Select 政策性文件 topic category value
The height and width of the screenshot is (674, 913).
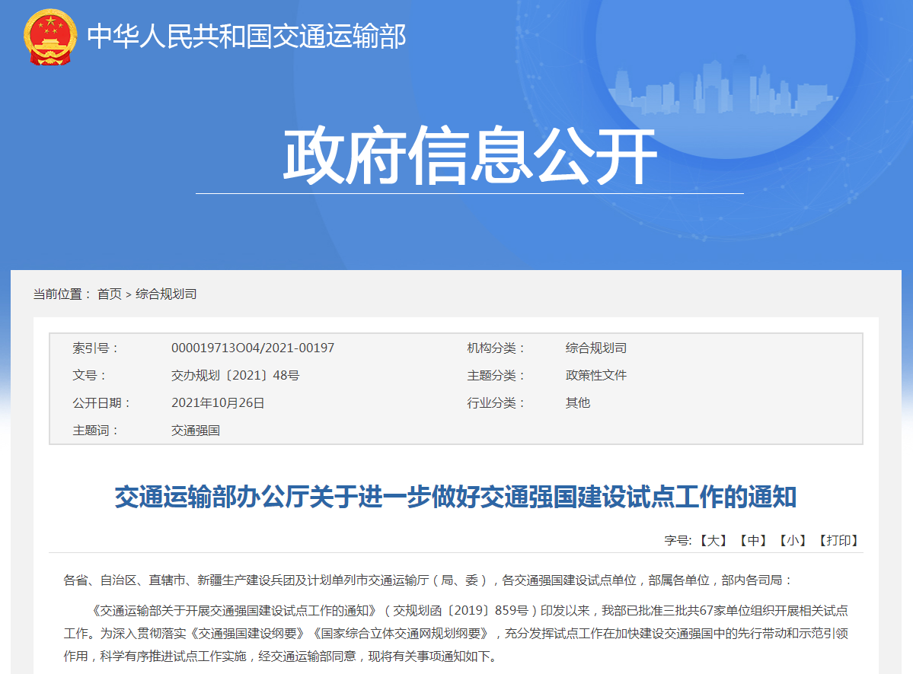(x=595, y=376)
